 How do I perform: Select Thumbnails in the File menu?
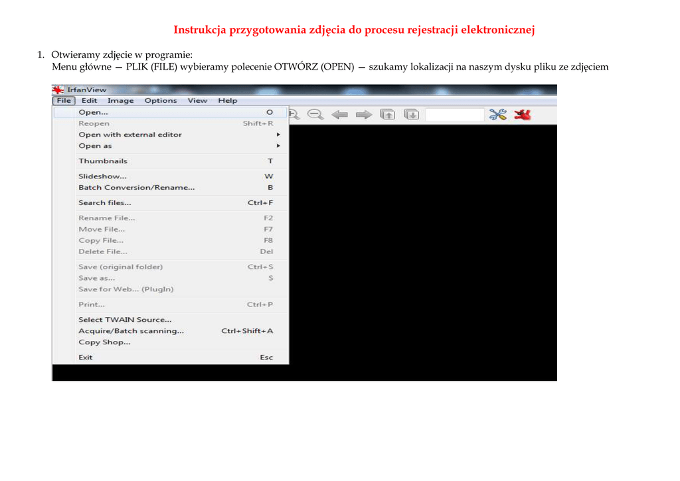point(103,161)
